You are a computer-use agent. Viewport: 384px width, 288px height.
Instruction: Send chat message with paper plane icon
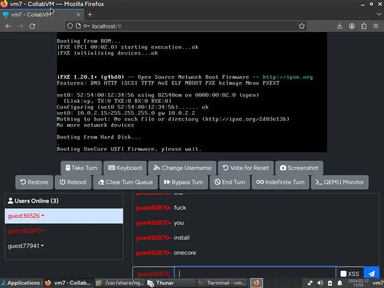click(x=372, y=273)
